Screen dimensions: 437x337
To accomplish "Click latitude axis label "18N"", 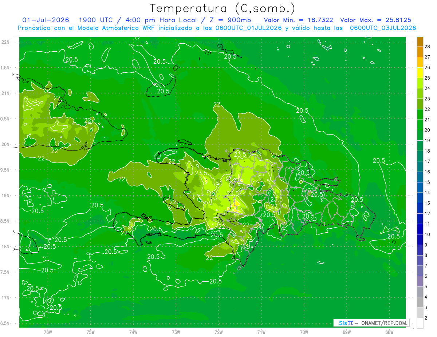I will [x=5, y=246].
